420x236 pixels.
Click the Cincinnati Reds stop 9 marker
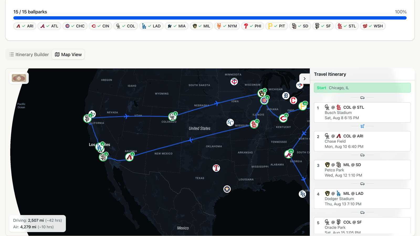point(283,118)
